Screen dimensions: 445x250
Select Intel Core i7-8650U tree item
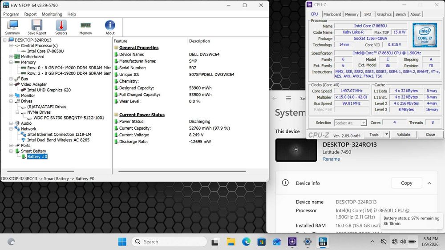pos(45,51)
